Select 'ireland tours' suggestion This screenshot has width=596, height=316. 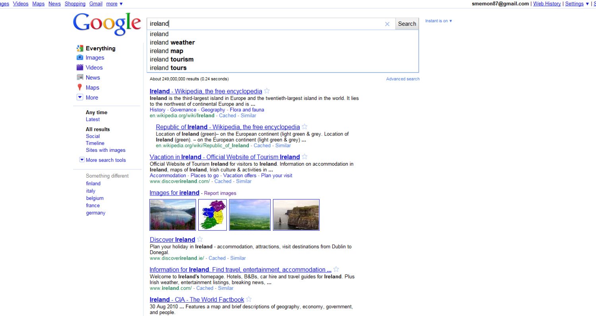point(283,68)
